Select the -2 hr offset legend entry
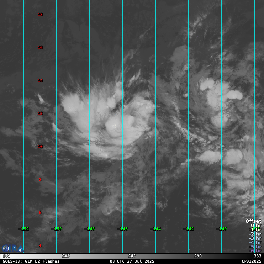Screen dimensions: 264x264 coord(255,234)
